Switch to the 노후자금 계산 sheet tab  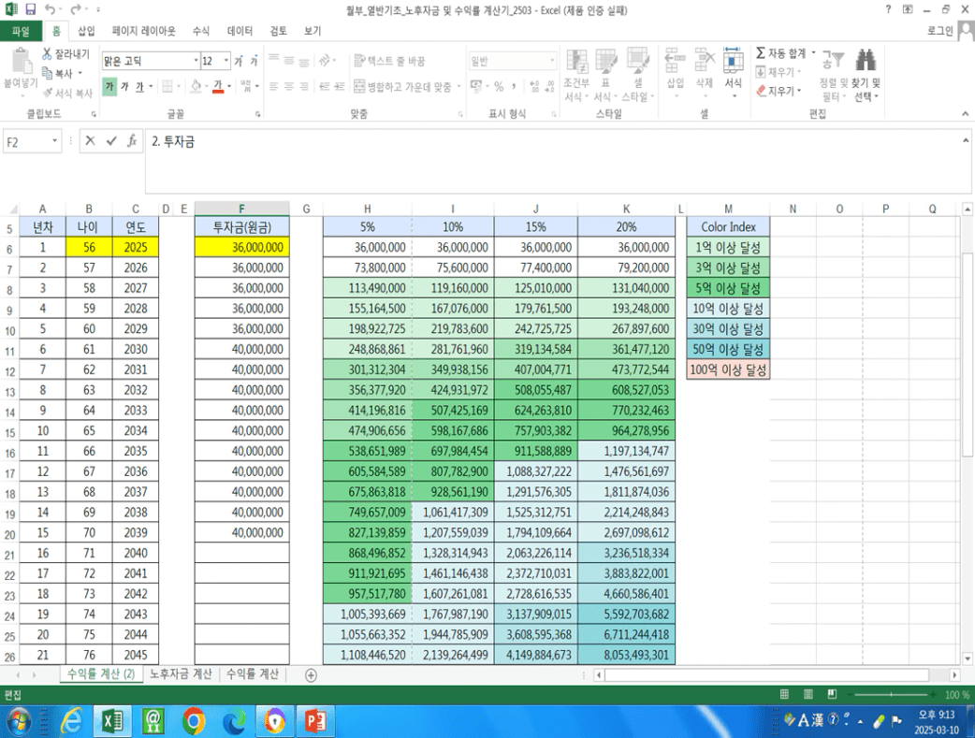[181, 674]
